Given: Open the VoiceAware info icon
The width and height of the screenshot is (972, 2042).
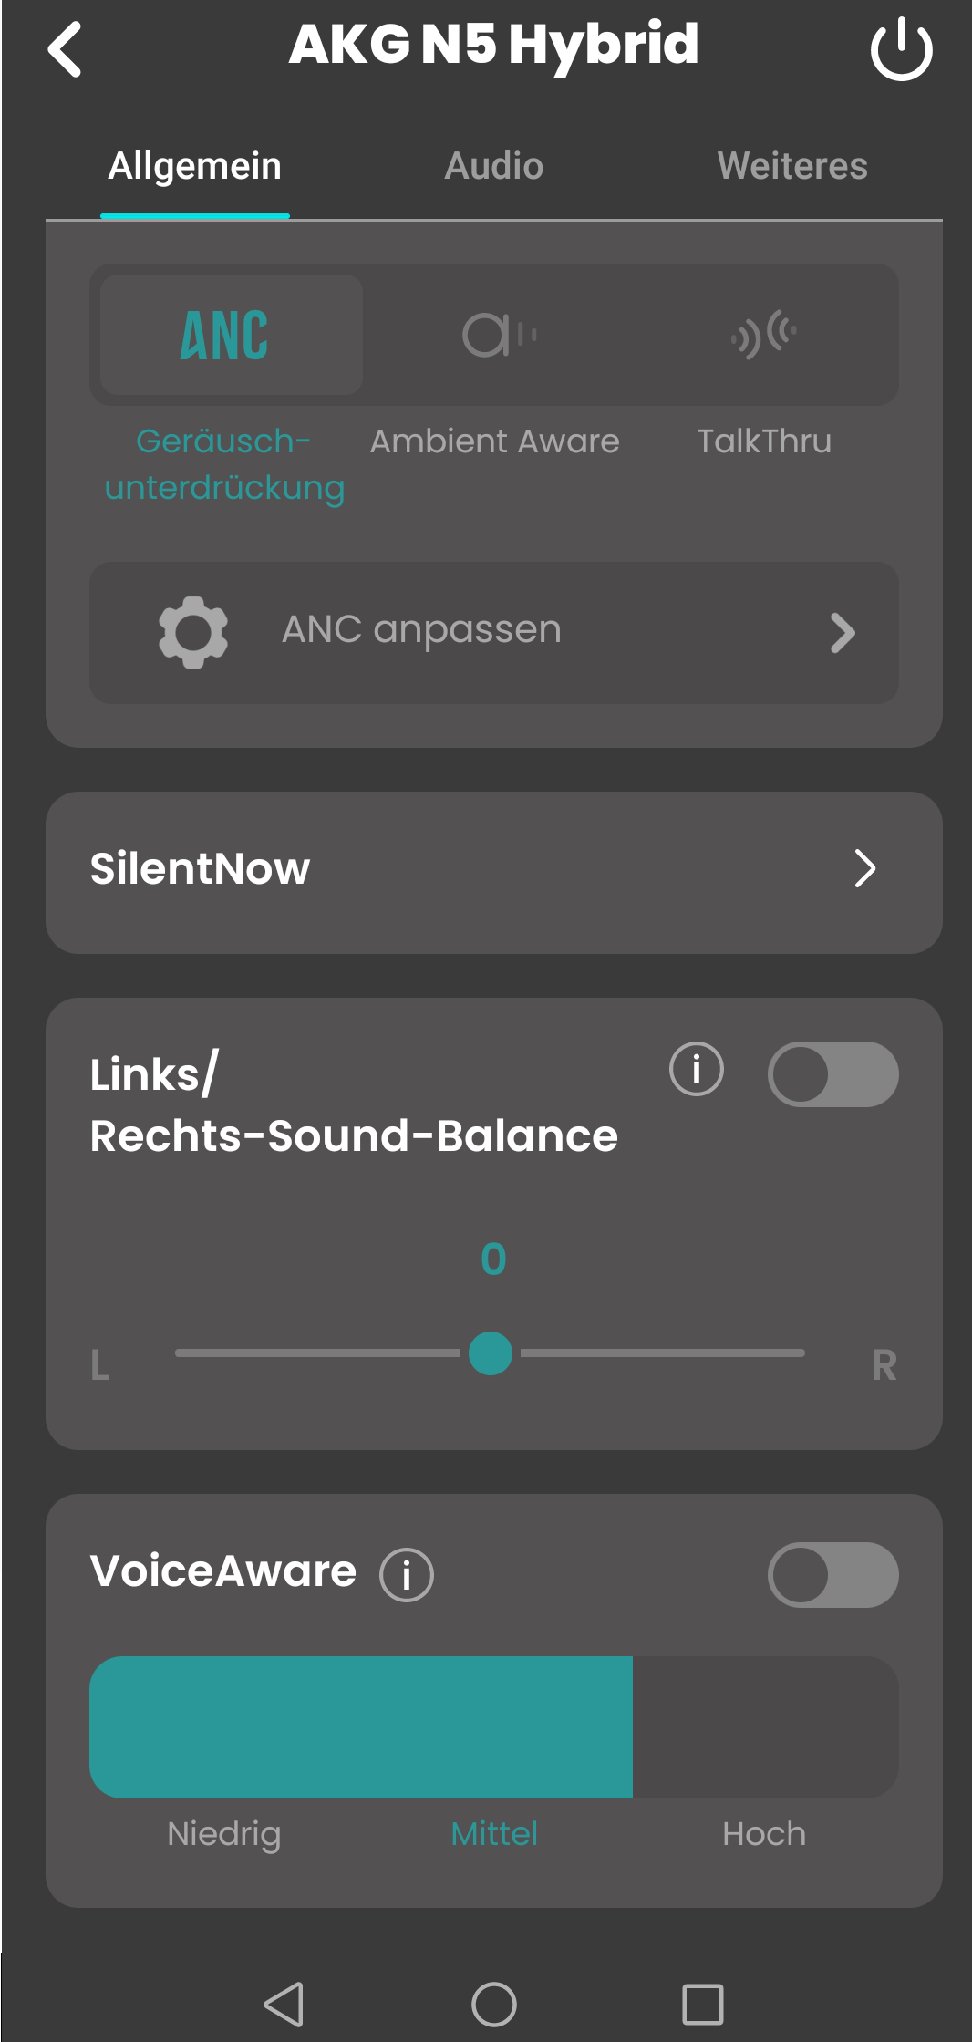Looking at the screenshot, I should click(407, 1574).
